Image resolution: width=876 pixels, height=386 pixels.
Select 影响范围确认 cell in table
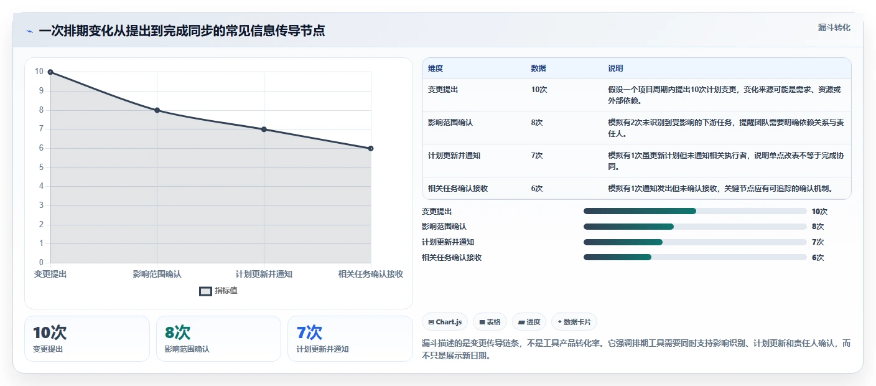tap(450, 123)
